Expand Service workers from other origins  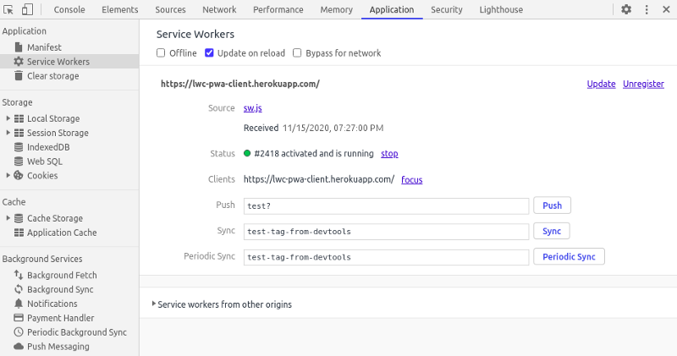[154, 304]
